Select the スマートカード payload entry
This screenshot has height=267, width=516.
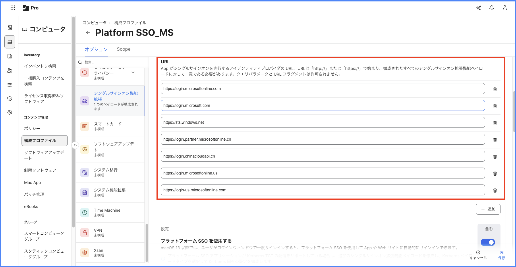[110, 126]
